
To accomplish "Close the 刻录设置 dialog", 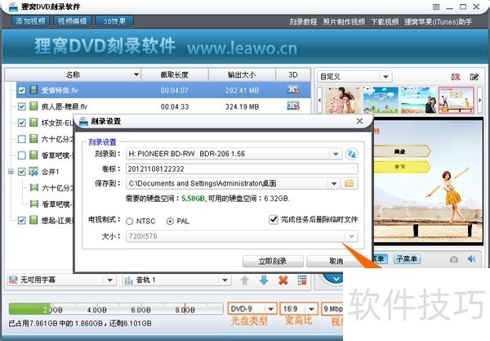I will tap(359, 121).
